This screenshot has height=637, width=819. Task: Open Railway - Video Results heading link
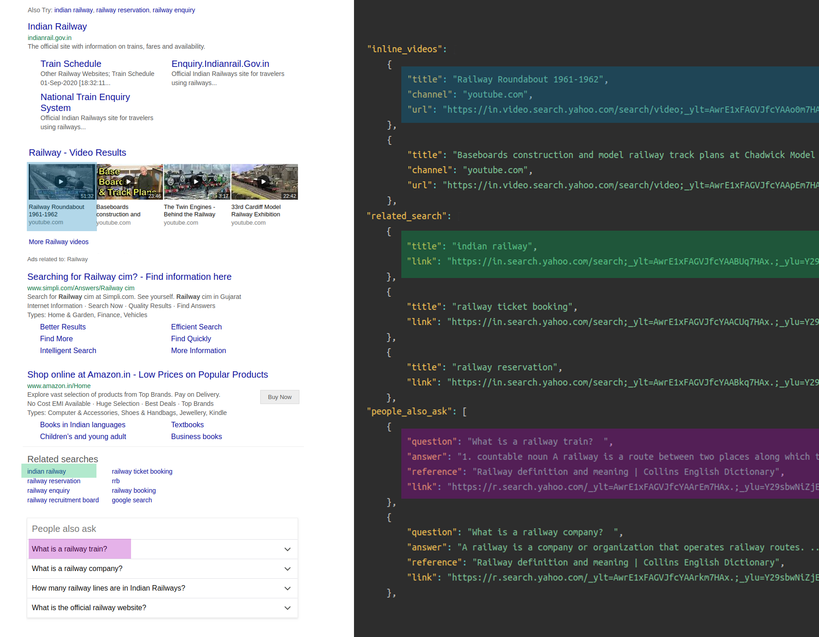tap(77, 152)
